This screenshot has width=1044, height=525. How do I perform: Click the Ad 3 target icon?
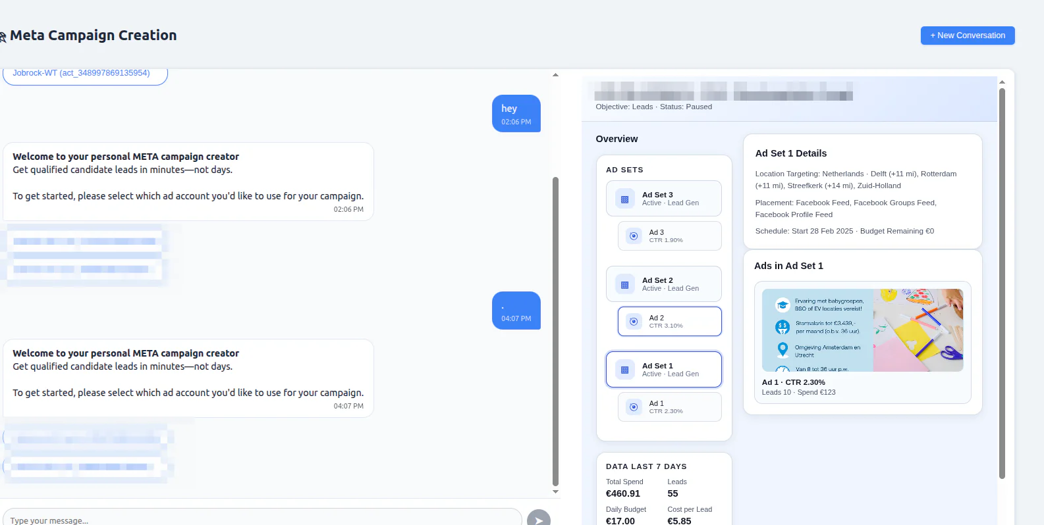pyautogui.click(x=634, y=236)
